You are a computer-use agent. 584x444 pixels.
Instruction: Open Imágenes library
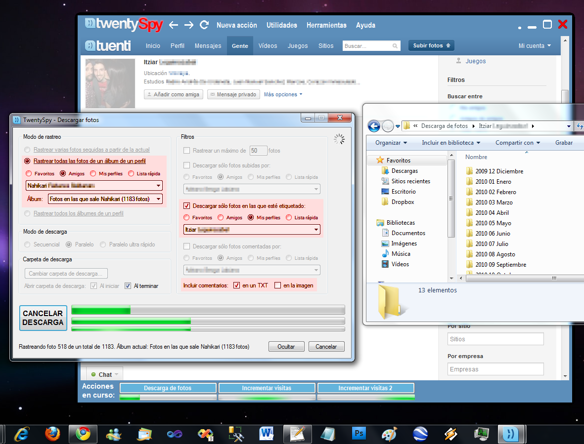coord(399,243)
